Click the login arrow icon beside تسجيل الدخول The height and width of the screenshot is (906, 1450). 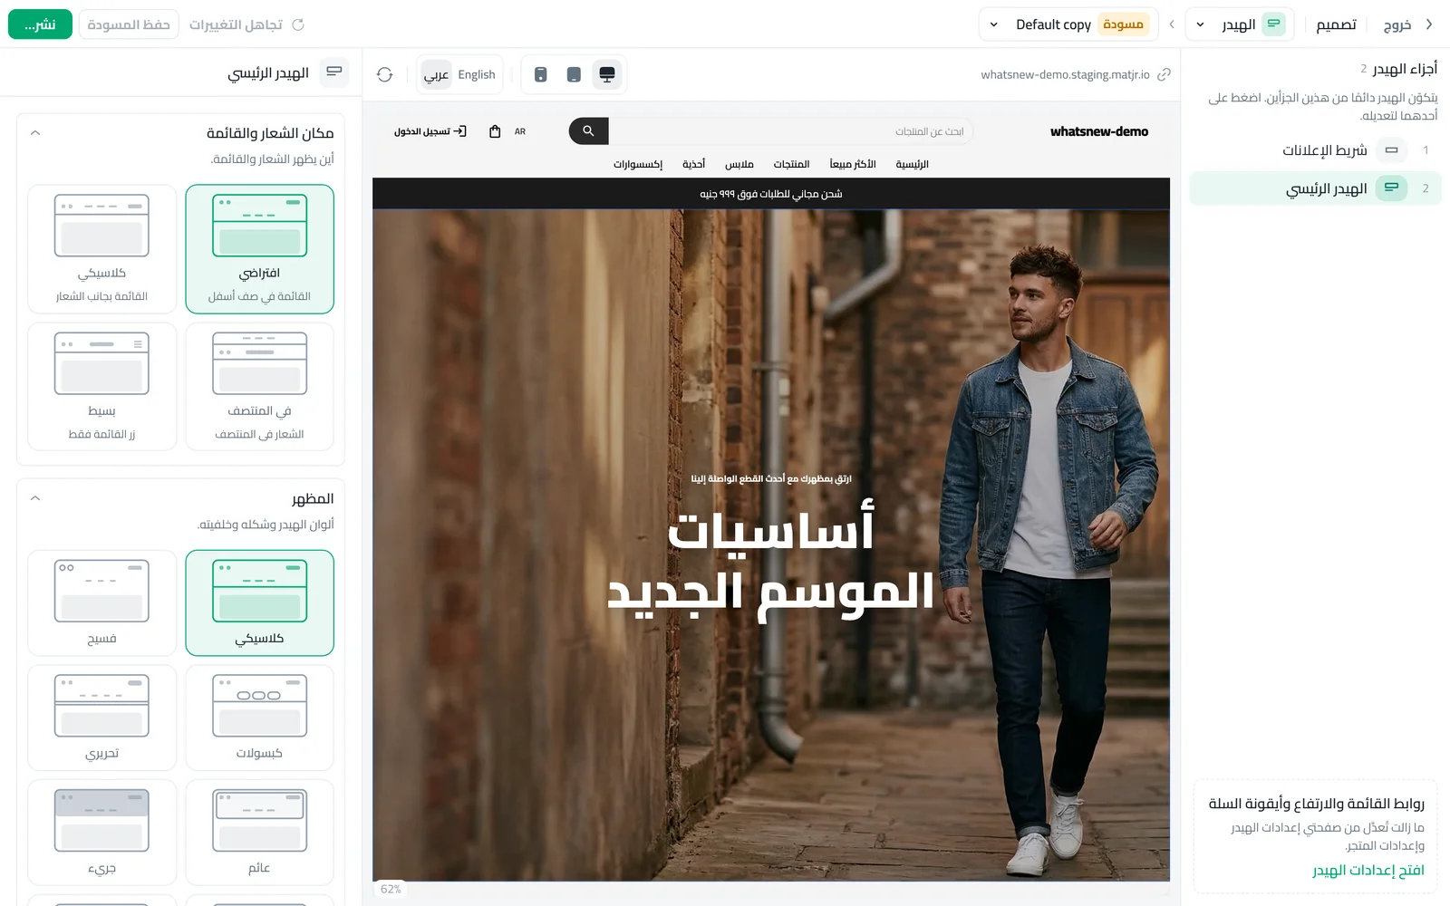point(460,131)
